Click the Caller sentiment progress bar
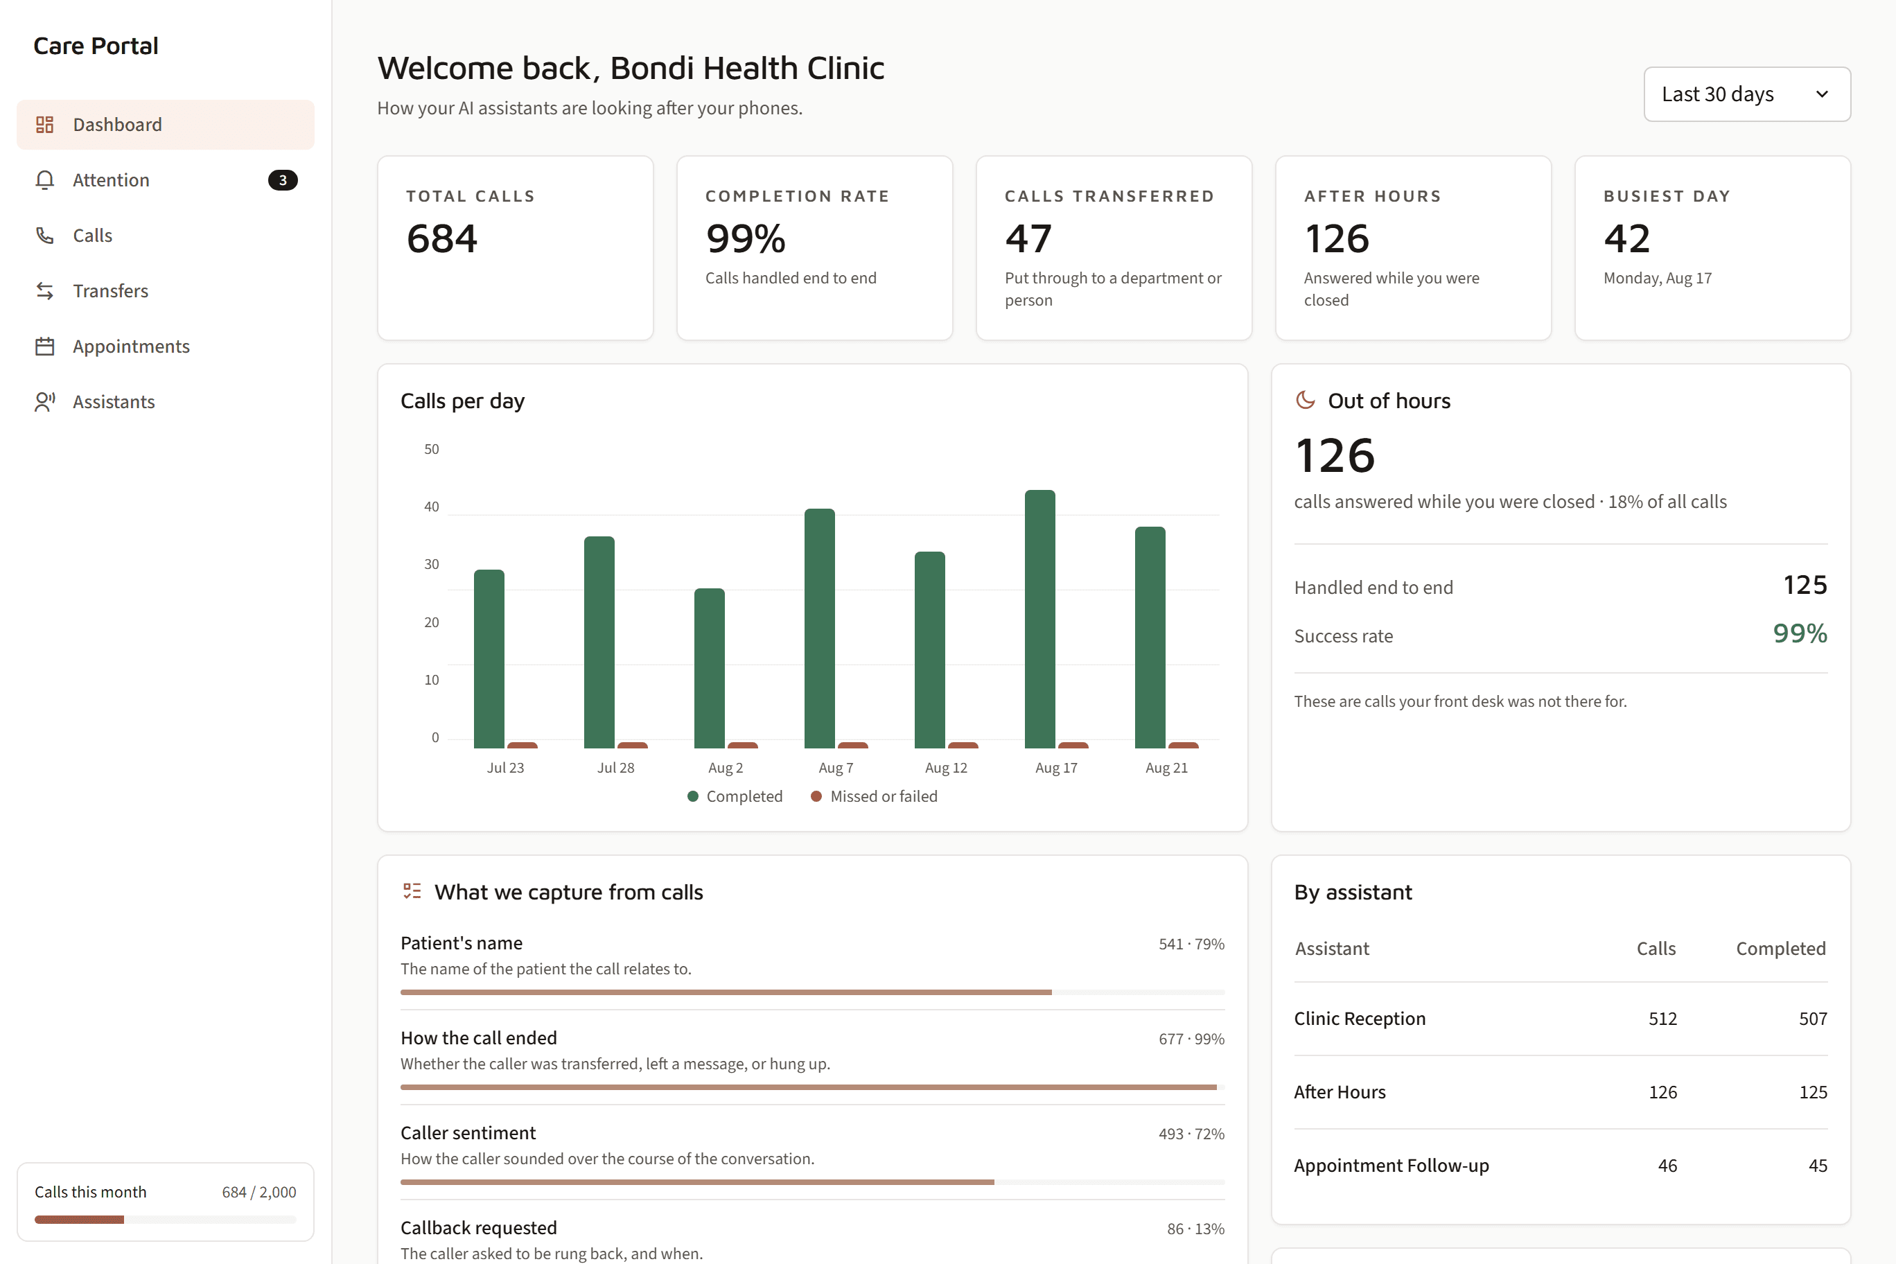Image resolution: width=1896 pixels, height=1264 pixels. tap(813, 1183)
